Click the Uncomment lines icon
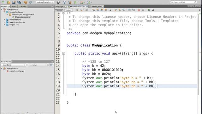The width and height of the screenshot is (202, 114). [153, 10]
